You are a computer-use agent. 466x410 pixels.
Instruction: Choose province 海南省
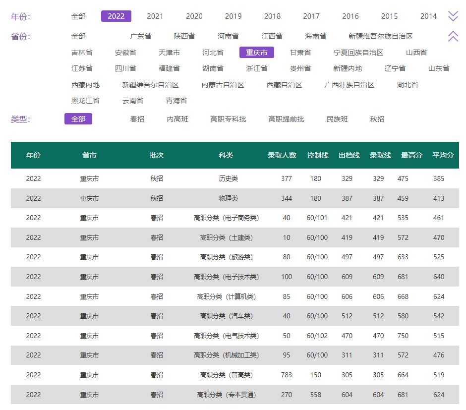(x=315, y=36)
